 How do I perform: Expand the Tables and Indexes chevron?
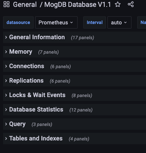click(6, 139)
